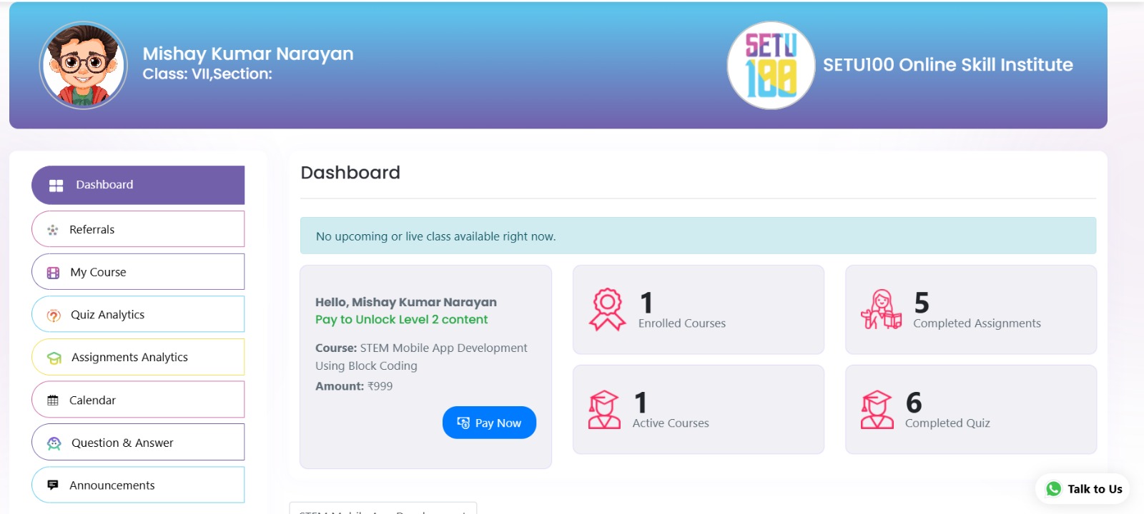Click the My Course film icon
Image resolution: width=1144 pixels, height=514 pixels.
pos(53,273)
